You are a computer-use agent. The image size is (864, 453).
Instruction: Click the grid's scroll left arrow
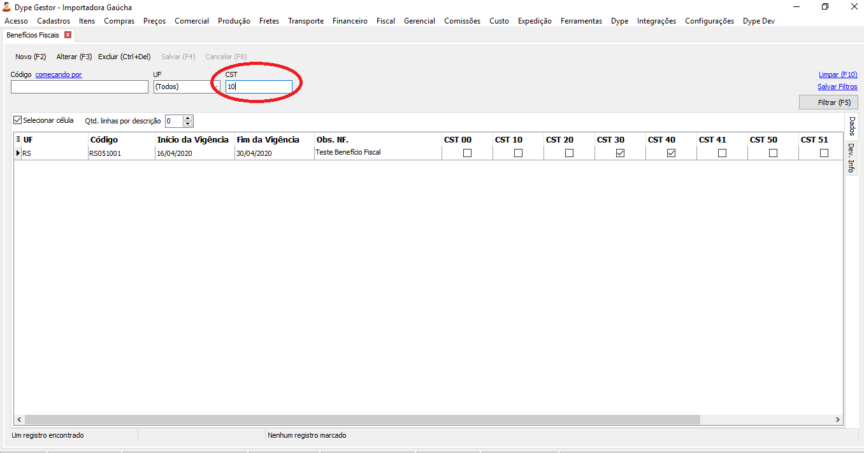[x=18, y=420]
